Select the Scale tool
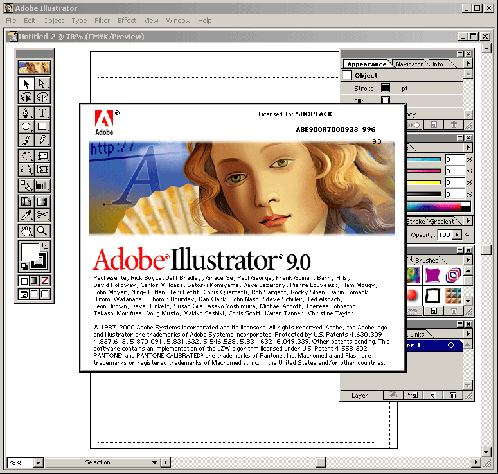Viewport: 498px width, 474px height. [x=42, y=156]
